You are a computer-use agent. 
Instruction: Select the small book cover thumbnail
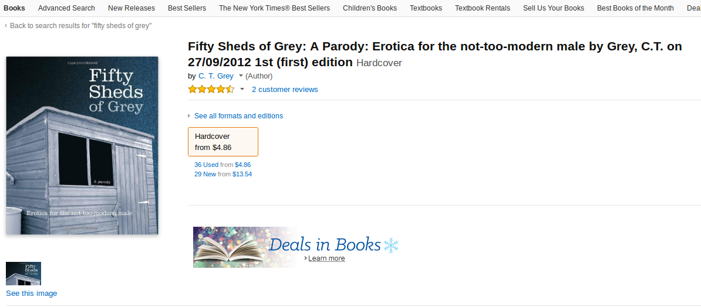click(x=23, y=274)
